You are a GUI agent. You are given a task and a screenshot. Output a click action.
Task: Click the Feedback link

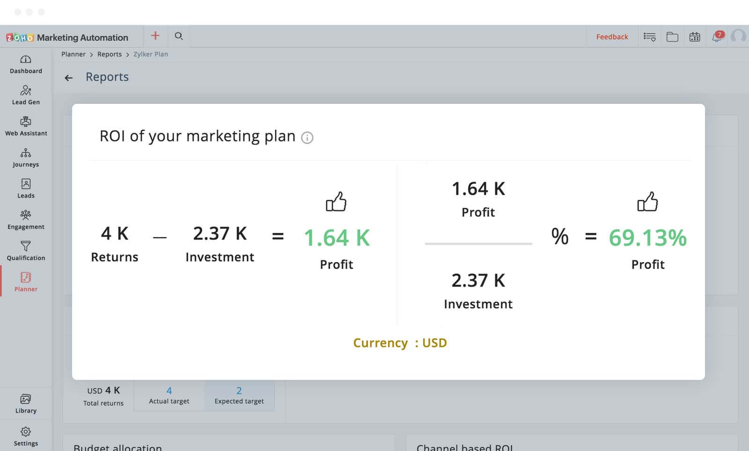tap(612, 37)
